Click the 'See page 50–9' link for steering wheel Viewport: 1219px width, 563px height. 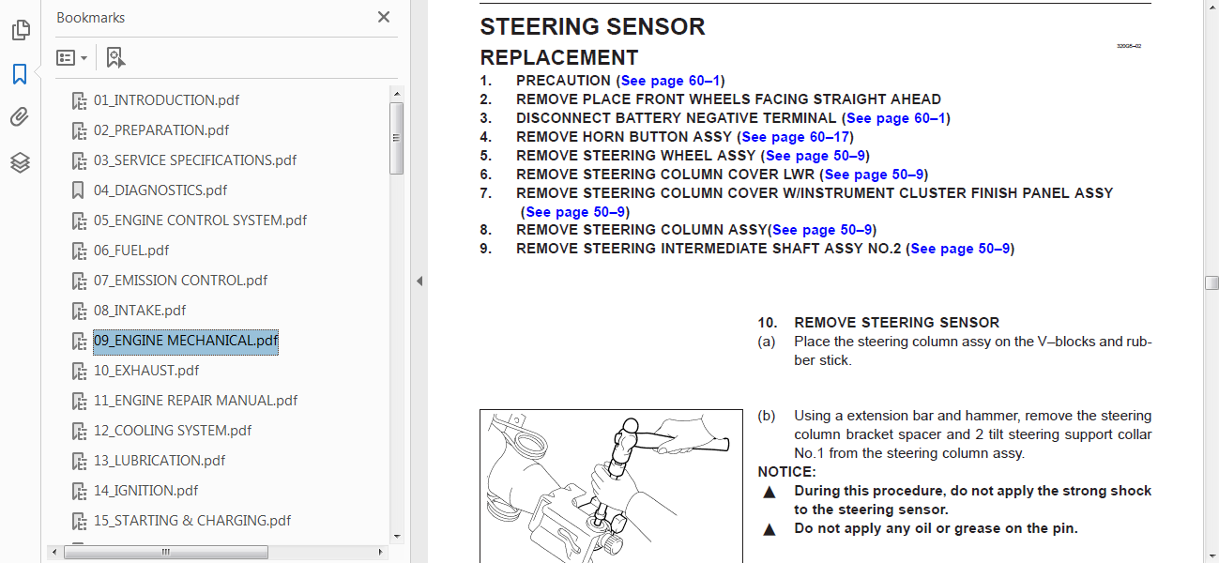816,156
